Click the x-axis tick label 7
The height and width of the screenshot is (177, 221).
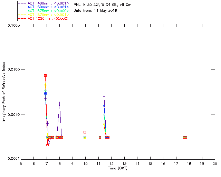(x=47, y=164)
